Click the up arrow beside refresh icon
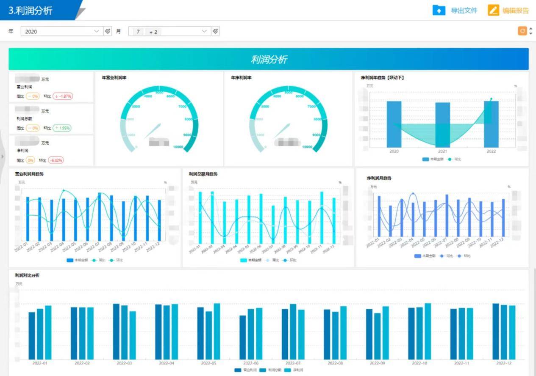Image resolution: width=536 pixels, height=376 pixels. [x=531, y=28]
